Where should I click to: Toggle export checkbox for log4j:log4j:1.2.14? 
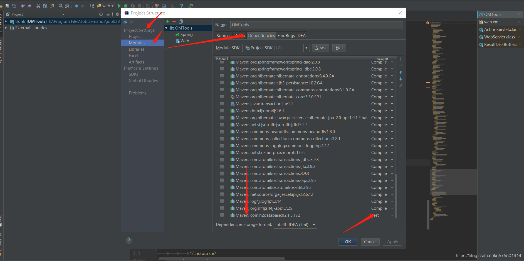click(222, 201)
